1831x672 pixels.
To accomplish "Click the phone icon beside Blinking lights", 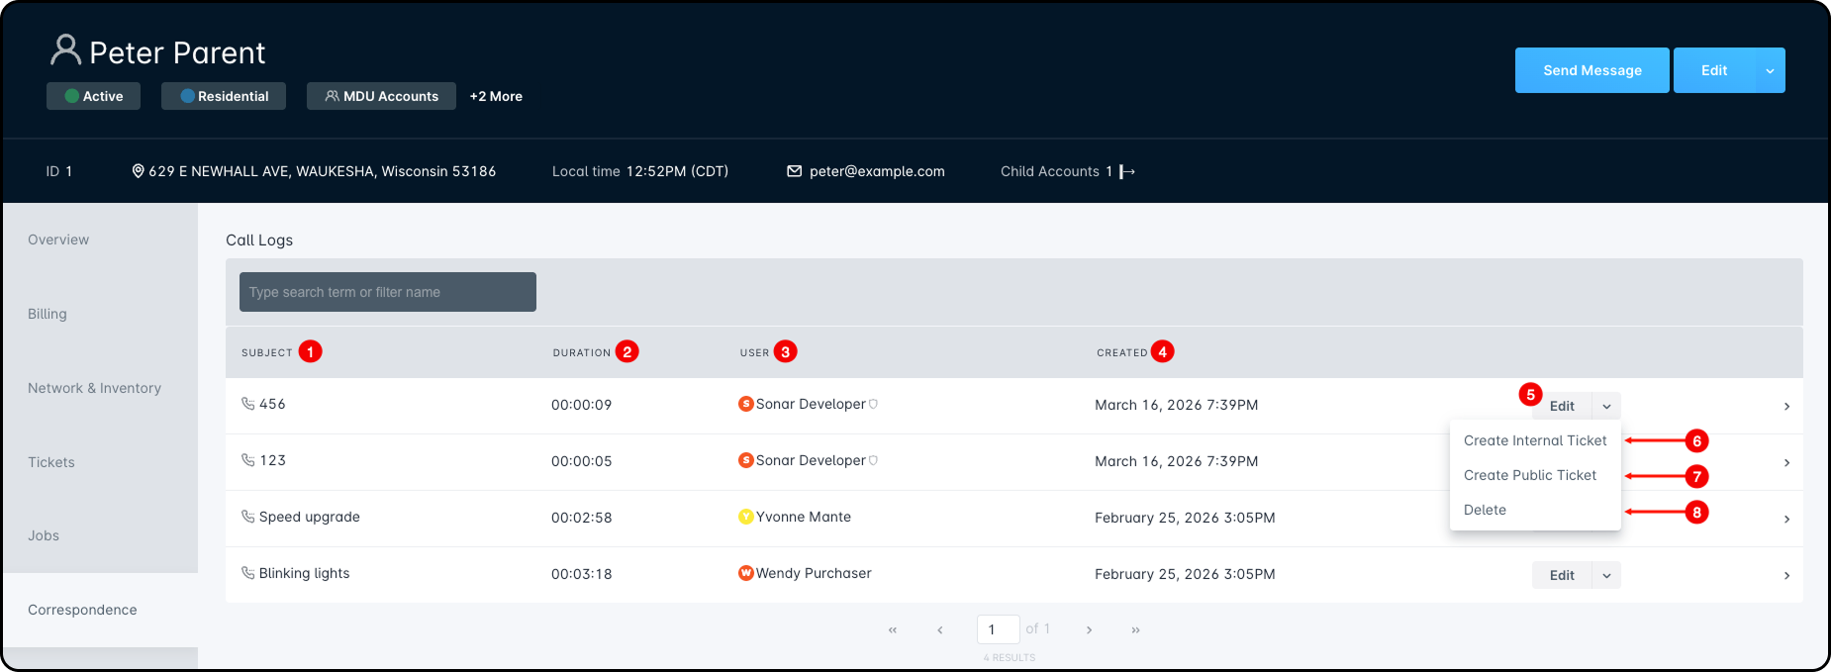I will [x=247, y=573].
